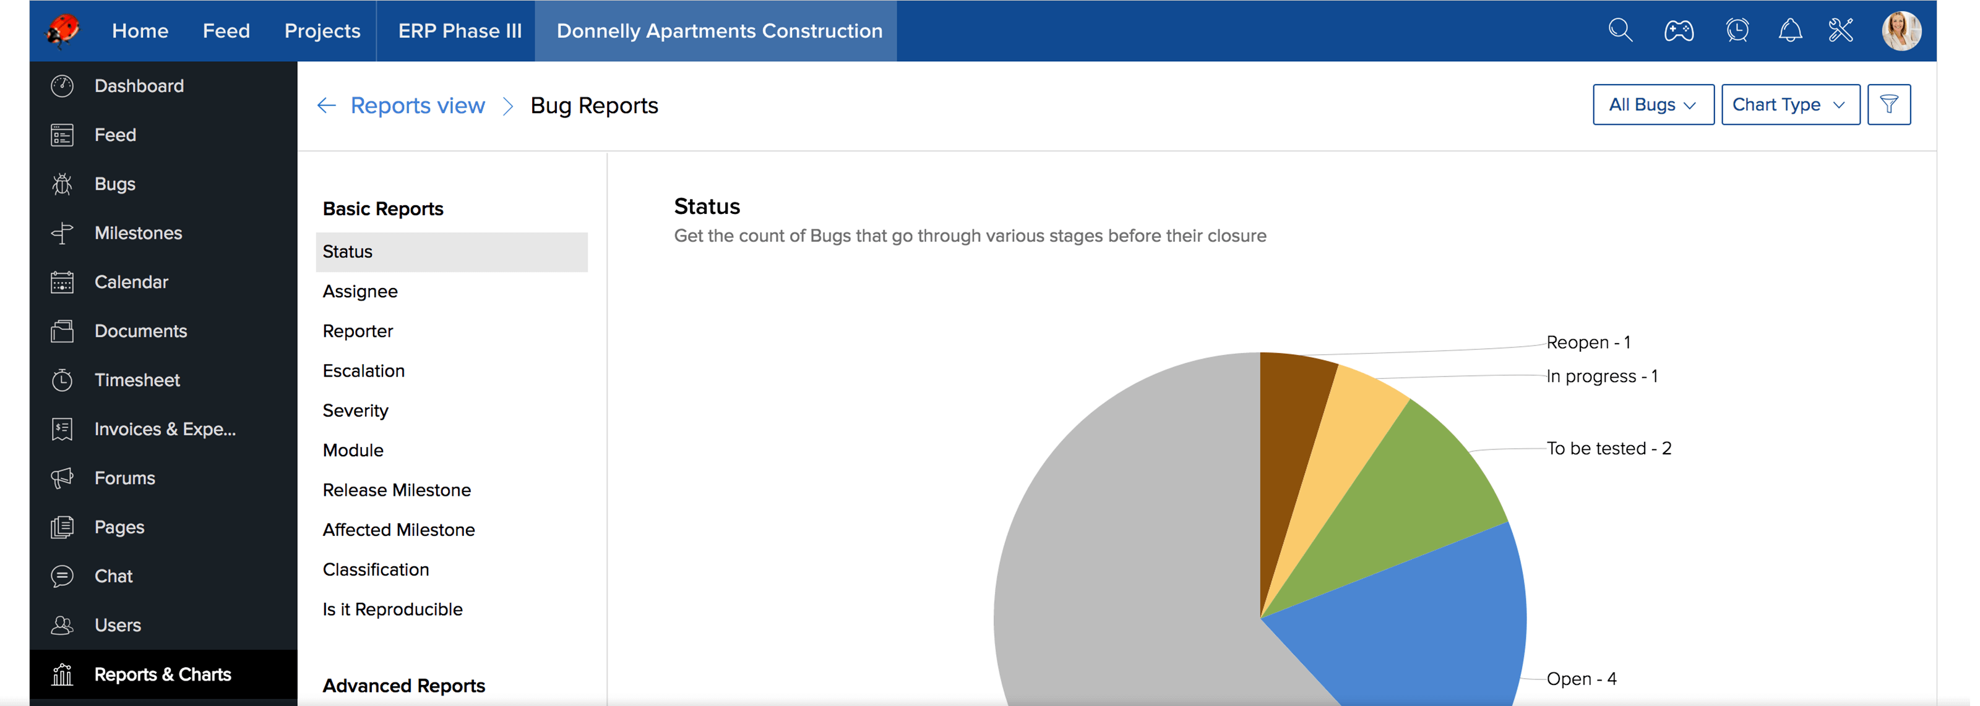Click the Users sidebar icon

click(x=62, y=626)
